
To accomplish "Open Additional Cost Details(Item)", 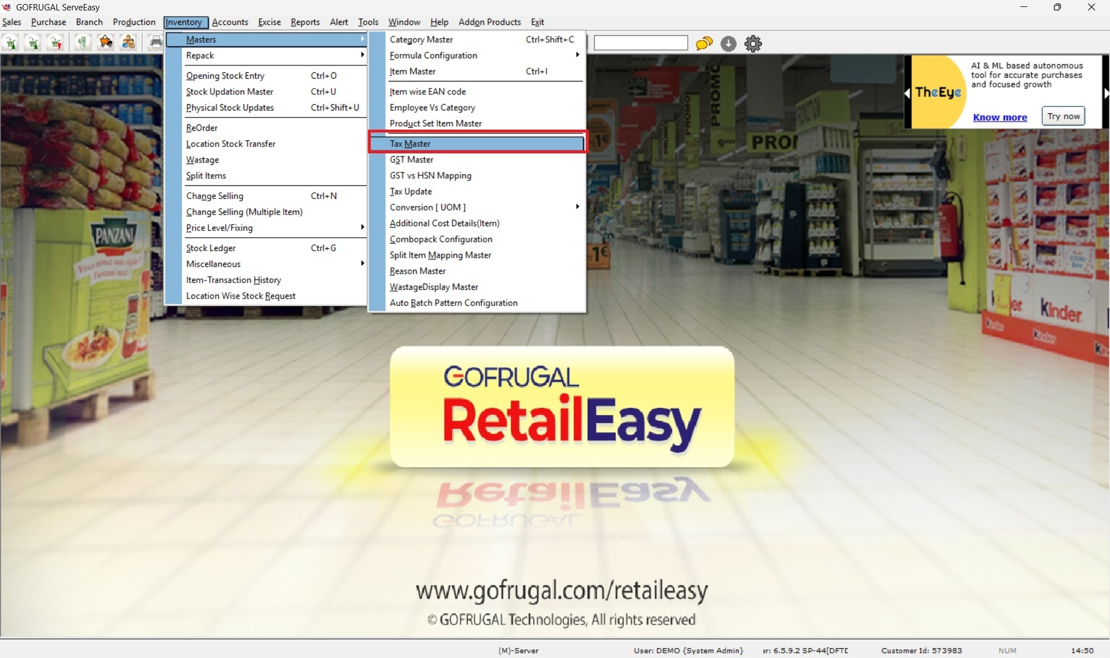I will [x=477, y=223].
